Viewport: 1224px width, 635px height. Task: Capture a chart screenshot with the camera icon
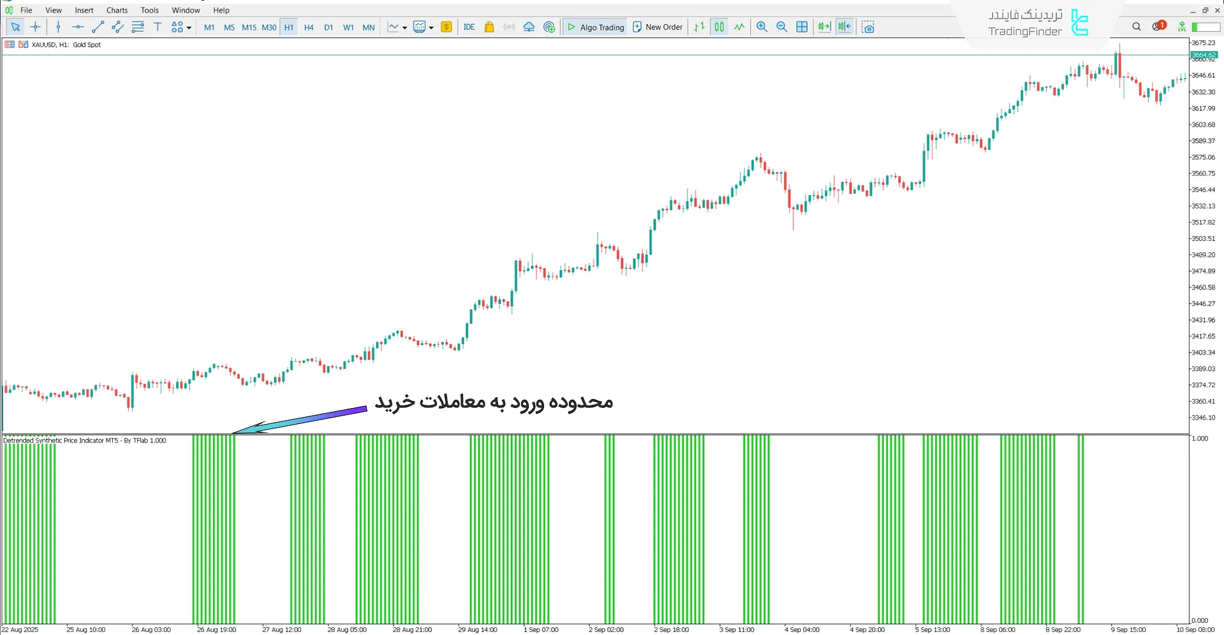coord(867,27)
